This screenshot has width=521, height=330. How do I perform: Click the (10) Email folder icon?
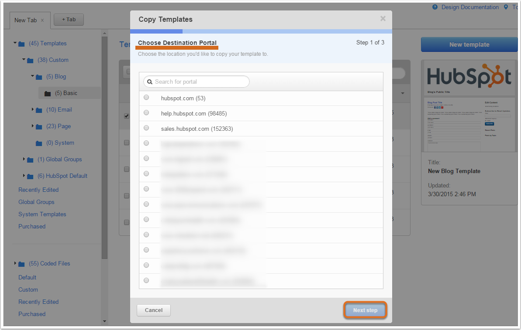point(39,110)
